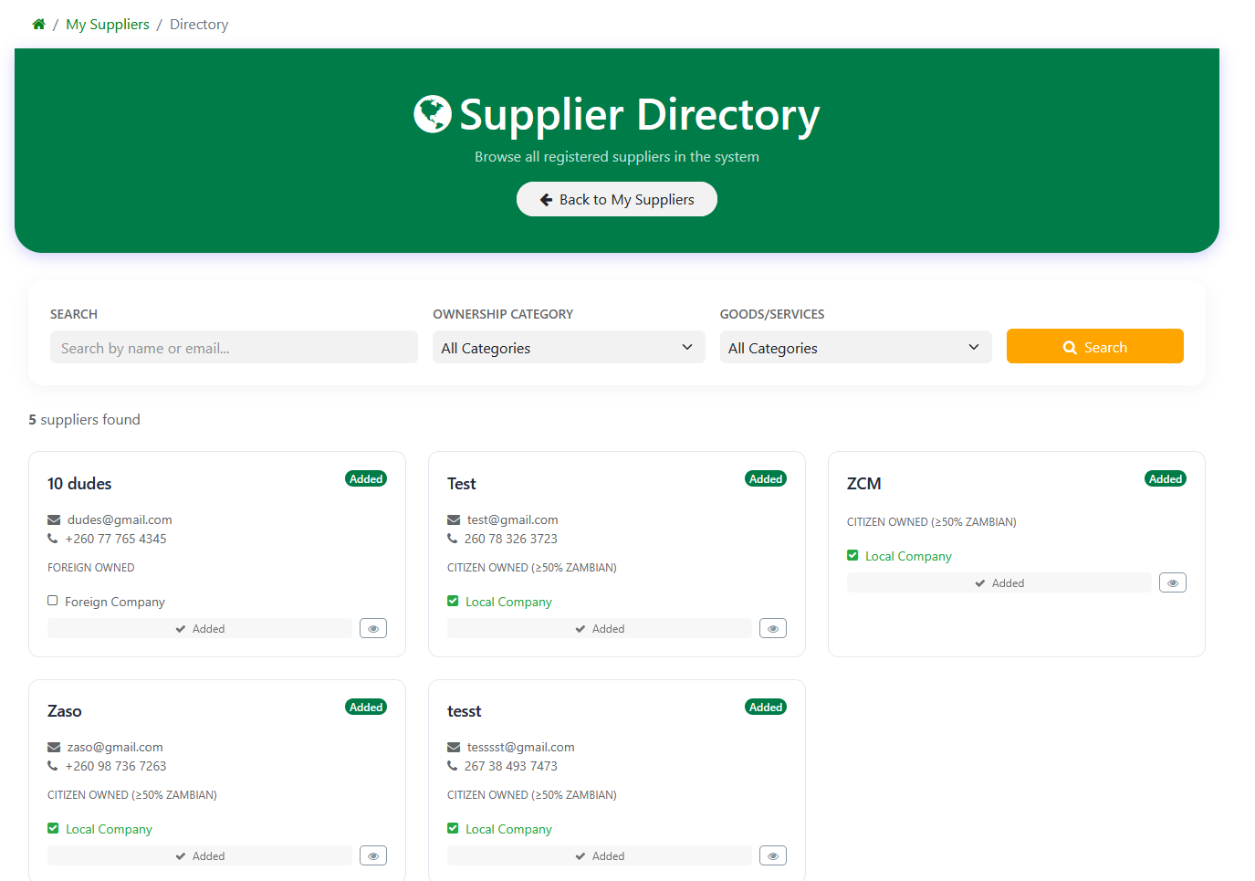This screenshot has width=1255, height=881.
Task: Click the magnifier icon in the Search button
Action: point(1069,347)
